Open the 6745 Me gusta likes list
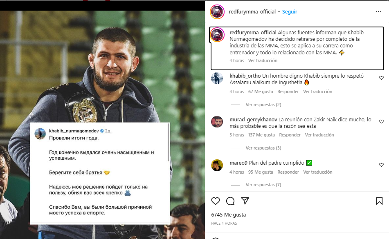 (x=223, y=214)
